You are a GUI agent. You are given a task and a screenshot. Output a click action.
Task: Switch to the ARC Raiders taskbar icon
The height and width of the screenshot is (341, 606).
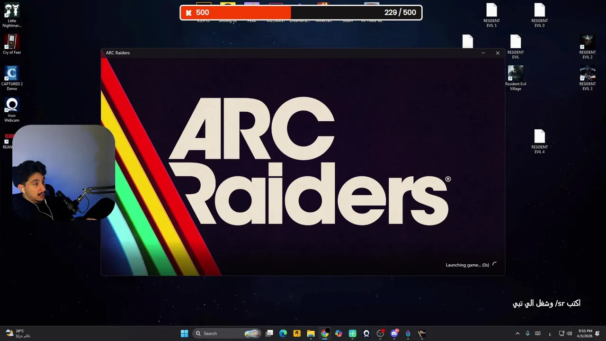(x=421, y=333)
